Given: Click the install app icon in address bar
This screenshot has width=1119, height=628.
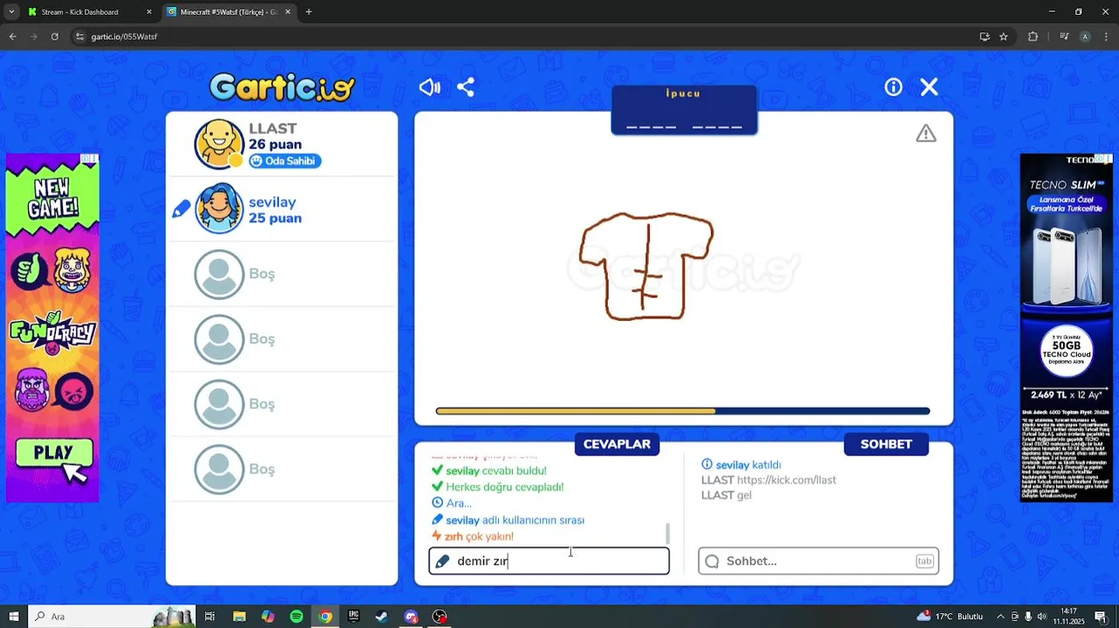Looking at the screenshot, I should tap(985, 37).
